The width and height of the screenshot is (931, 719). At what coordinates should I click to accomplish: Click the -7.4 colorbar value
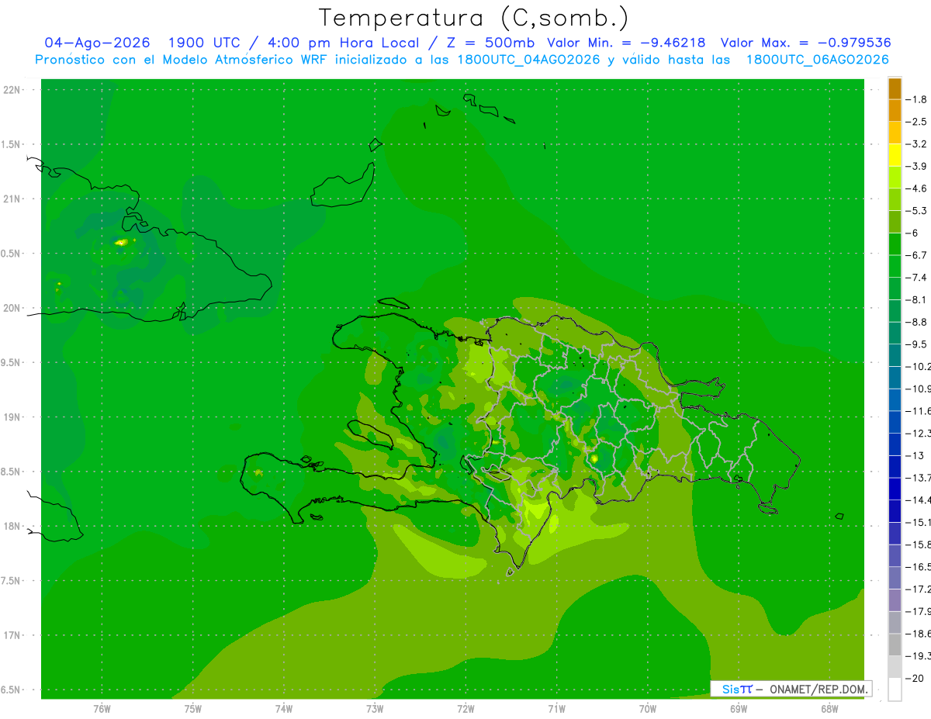(x=915, y=277)
